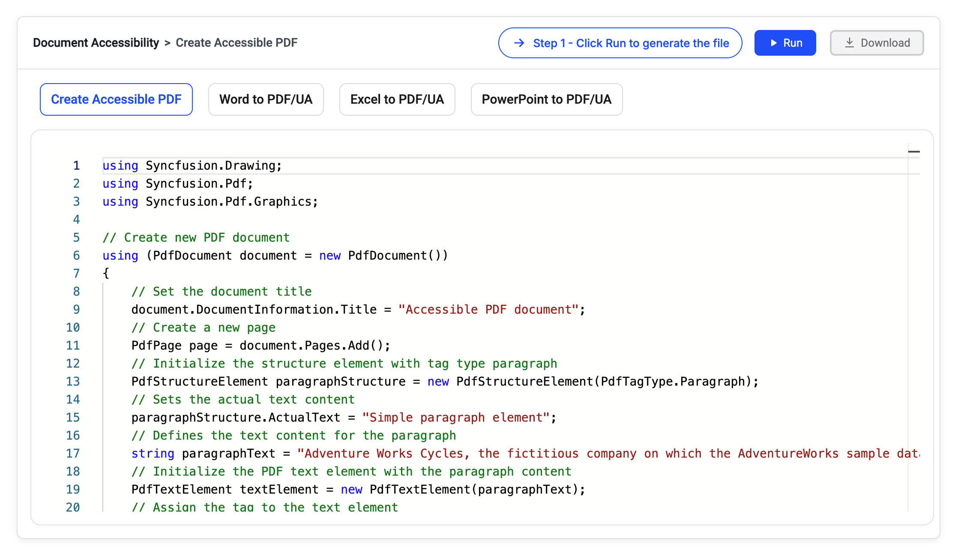Viewport: 958px width, 557px height.
Task: Click comment Create a new page
Action: click(x=204, y=328)
